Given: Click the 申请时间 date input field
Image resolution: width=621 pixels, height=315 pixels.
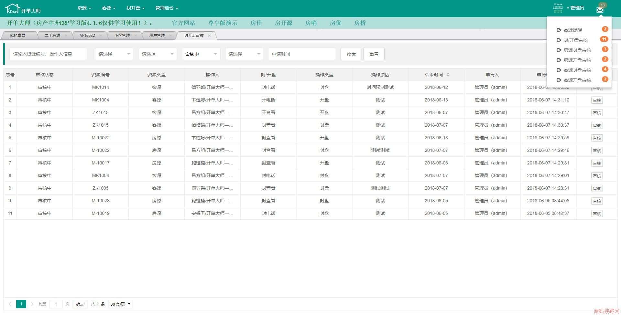Looking at the screenshot, I should [x=302, y=54].
